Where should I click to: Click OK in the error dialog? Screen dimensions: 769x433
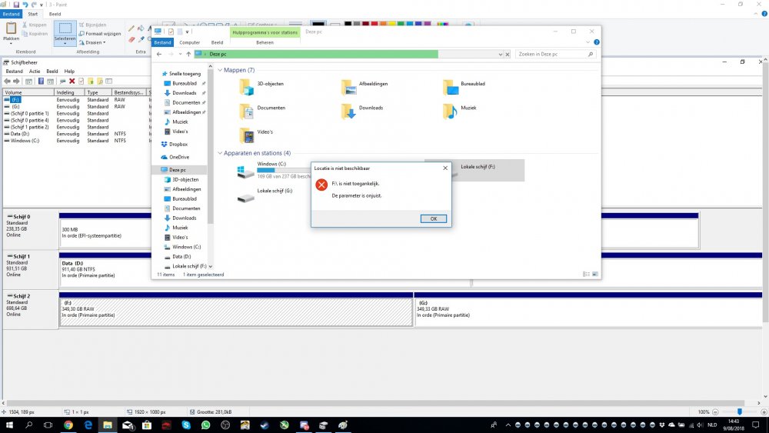[x=434, y=218]
